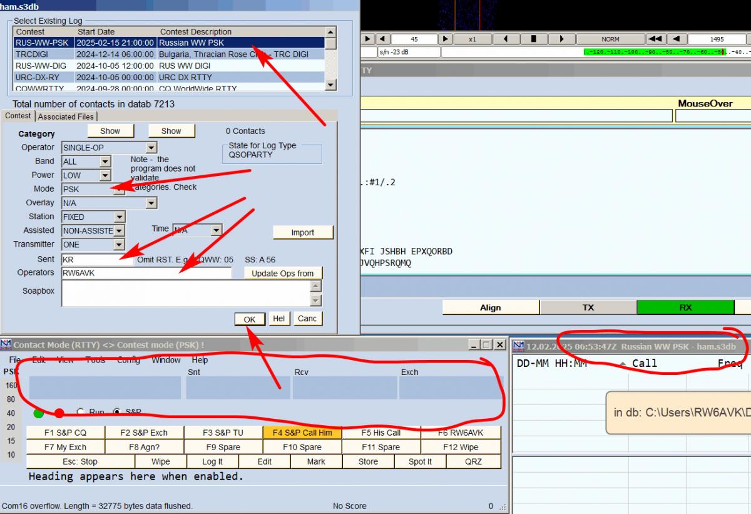
Task: Select the S&P radio button
Action: [x=116, y=412]
